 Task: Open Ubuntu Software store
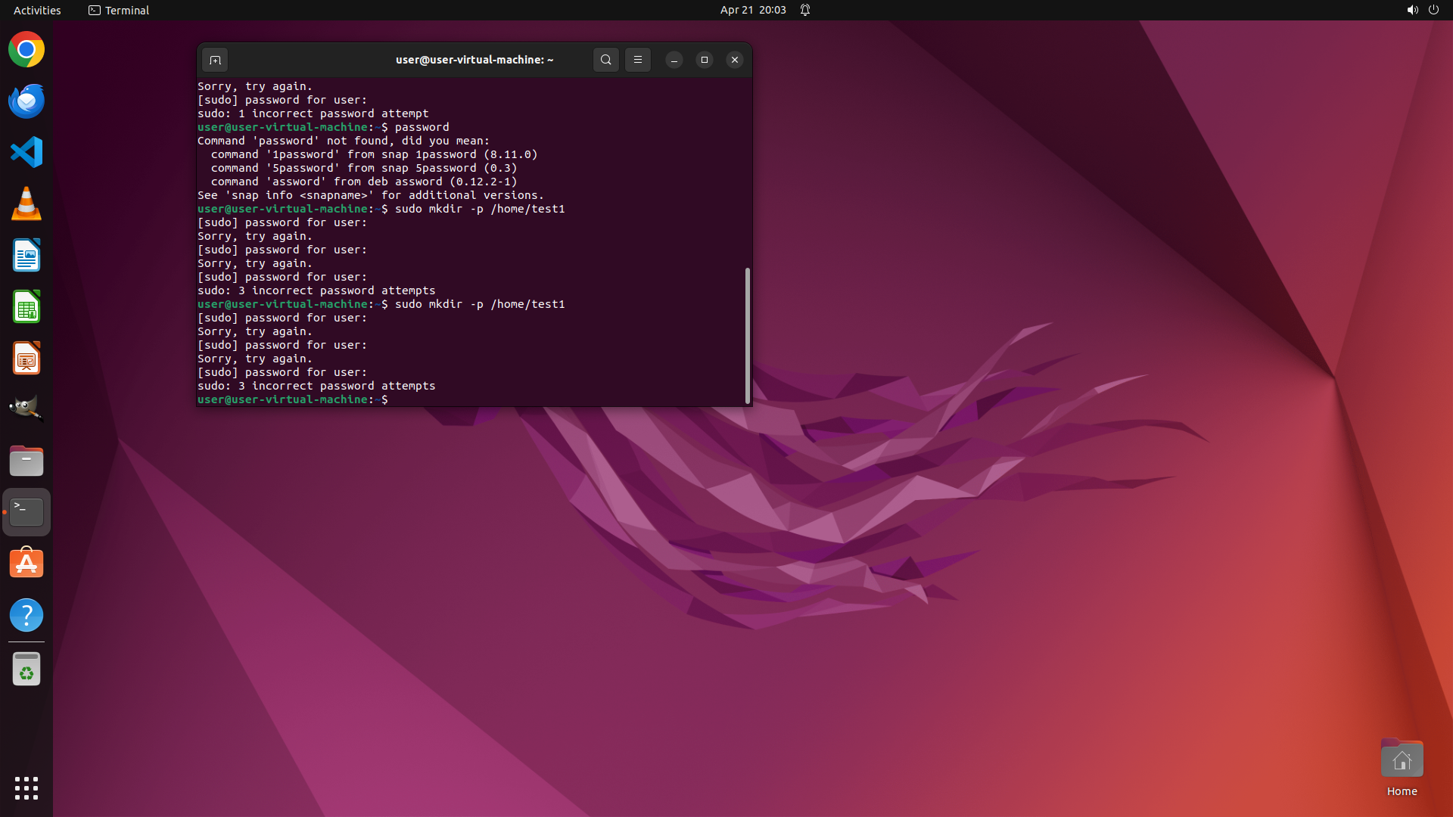(x=26, y=564)
